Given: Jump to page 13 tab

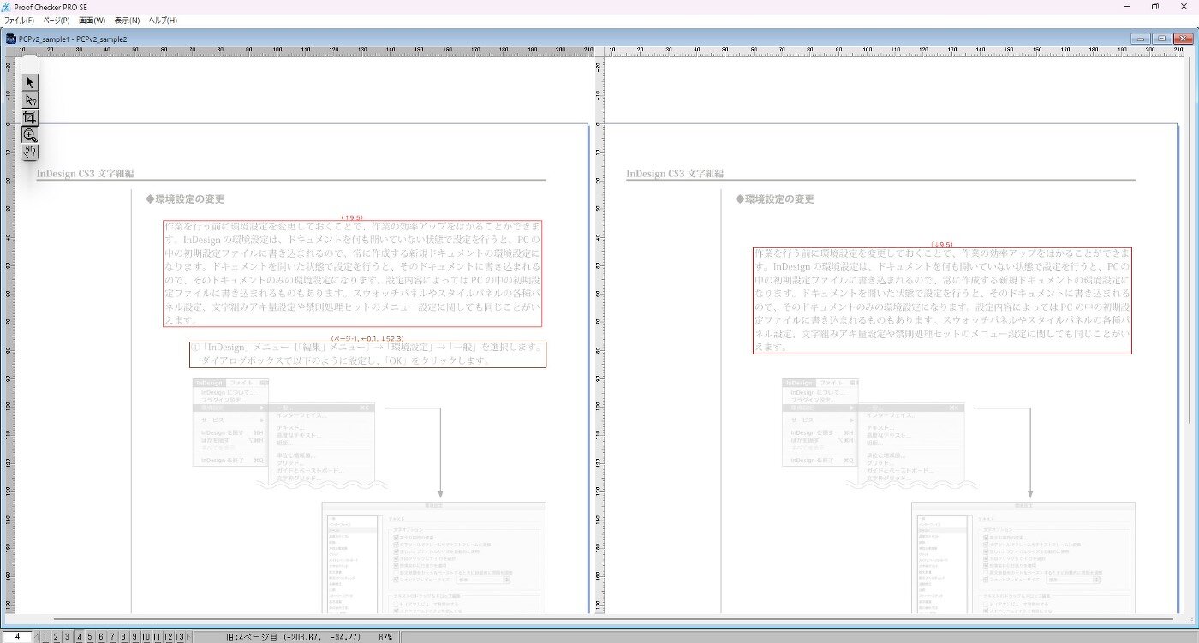Looking at the screenshot, I should (x=180, y=637).
